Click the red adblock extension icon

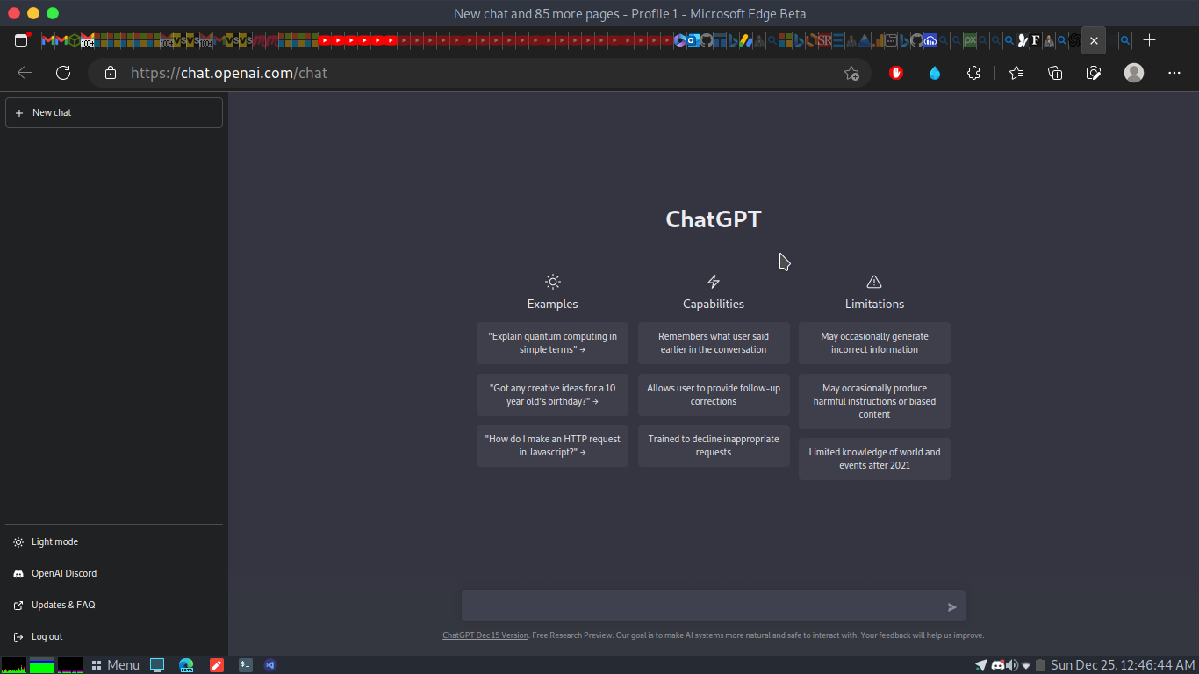coord(896,73)
